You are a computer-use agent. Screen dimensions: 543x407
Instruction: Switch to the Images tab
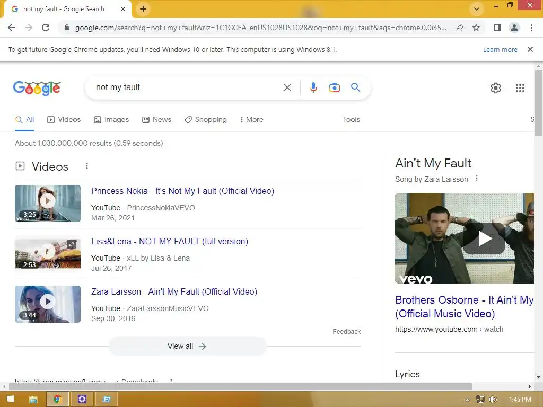point(111,120)
